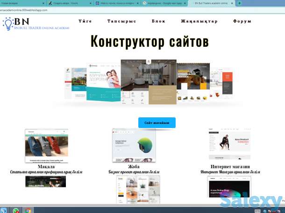The width and height of the screenshot is (285, 213).
Task: Open the furniture grid template under Жоба
Action: 138,189
